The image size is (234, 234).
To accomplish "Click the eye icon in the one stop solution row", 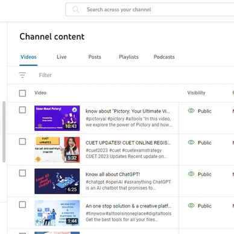I will point(191,206).
